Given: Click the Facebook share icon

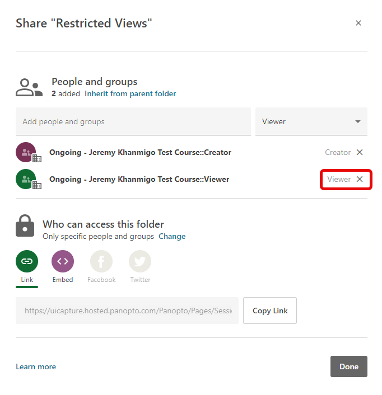Looking at the screenshot, I should [101, 261].
